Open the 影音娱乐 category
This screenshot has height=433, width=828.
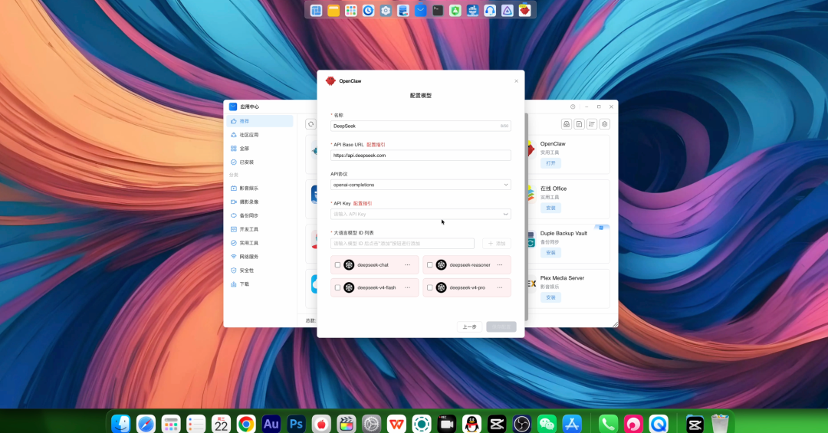[x=260, y=189]
